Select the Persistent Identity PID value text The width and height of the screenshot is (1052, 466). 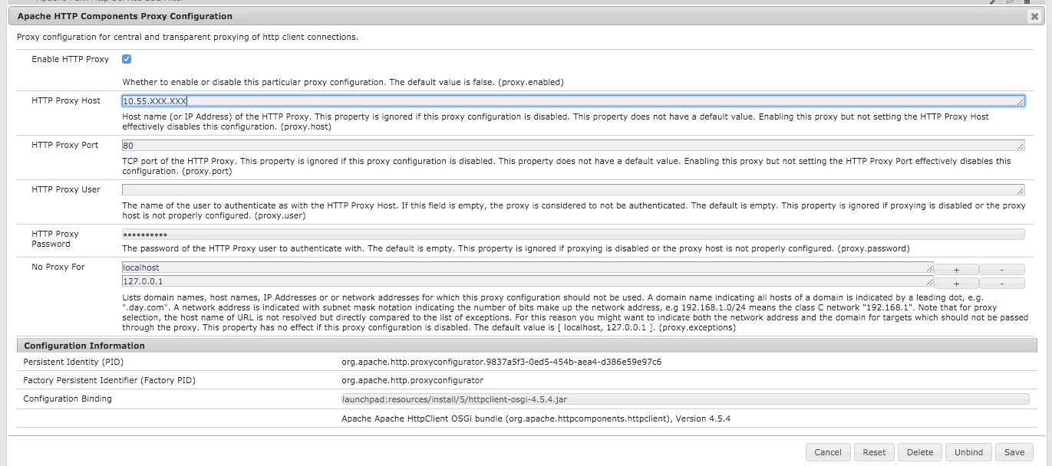(502, 362)
